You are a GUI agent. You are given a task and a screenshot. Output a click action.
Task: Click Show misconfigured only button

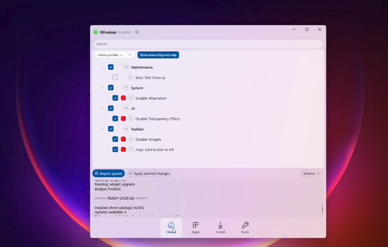pyautogui.click(x=158, y=55)
